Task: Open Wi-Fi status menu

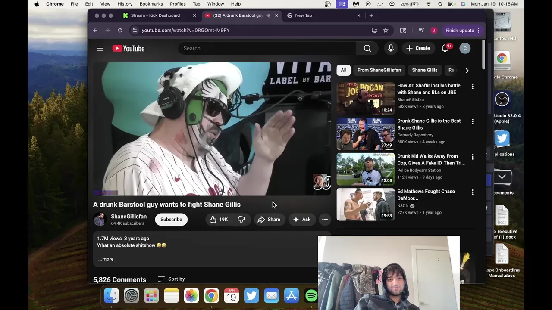Action: point(428,4)
